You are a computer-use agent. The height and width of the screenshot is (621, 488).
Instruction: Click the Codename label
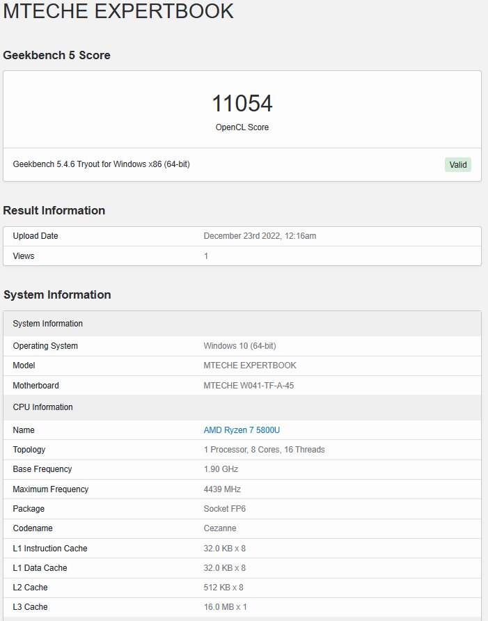coord(33,528)
